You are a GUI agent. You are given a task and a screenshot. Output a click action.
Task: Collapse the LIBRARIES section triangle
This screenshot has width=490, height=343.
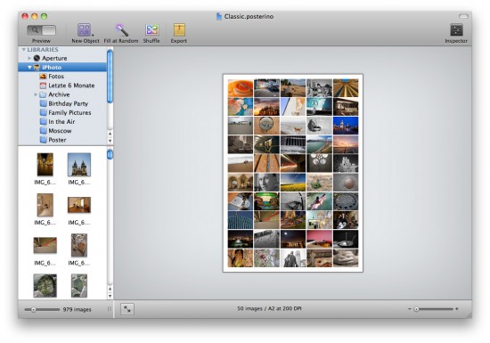click(23, 50)
